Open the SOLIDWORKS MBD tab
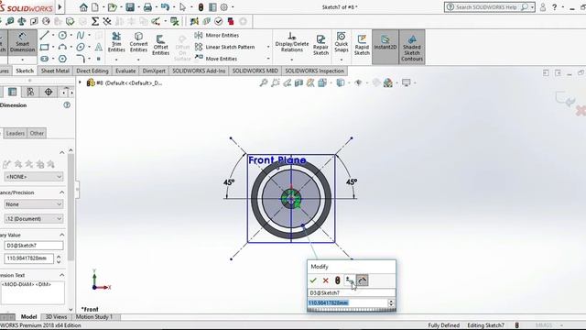The height and width of the screenshot is (330, 586). [255, 71]
